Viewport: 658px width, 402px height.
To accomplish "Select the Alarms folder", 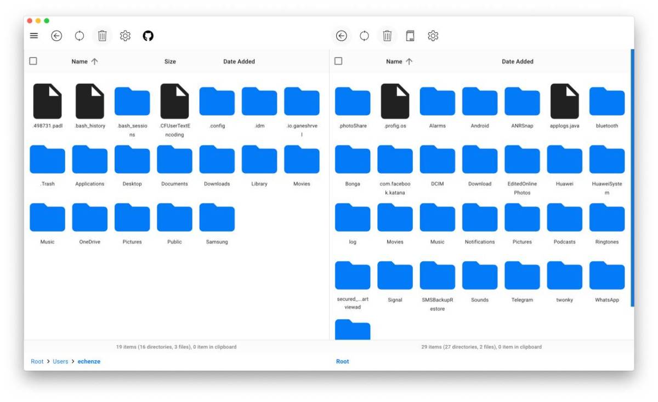I will [x=438, y=107].
